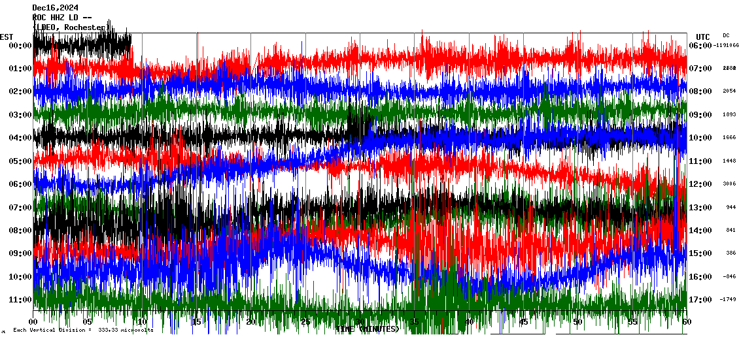Click the 17:00 UTC time label
The image size is (739, 339).
coord(700,300)
